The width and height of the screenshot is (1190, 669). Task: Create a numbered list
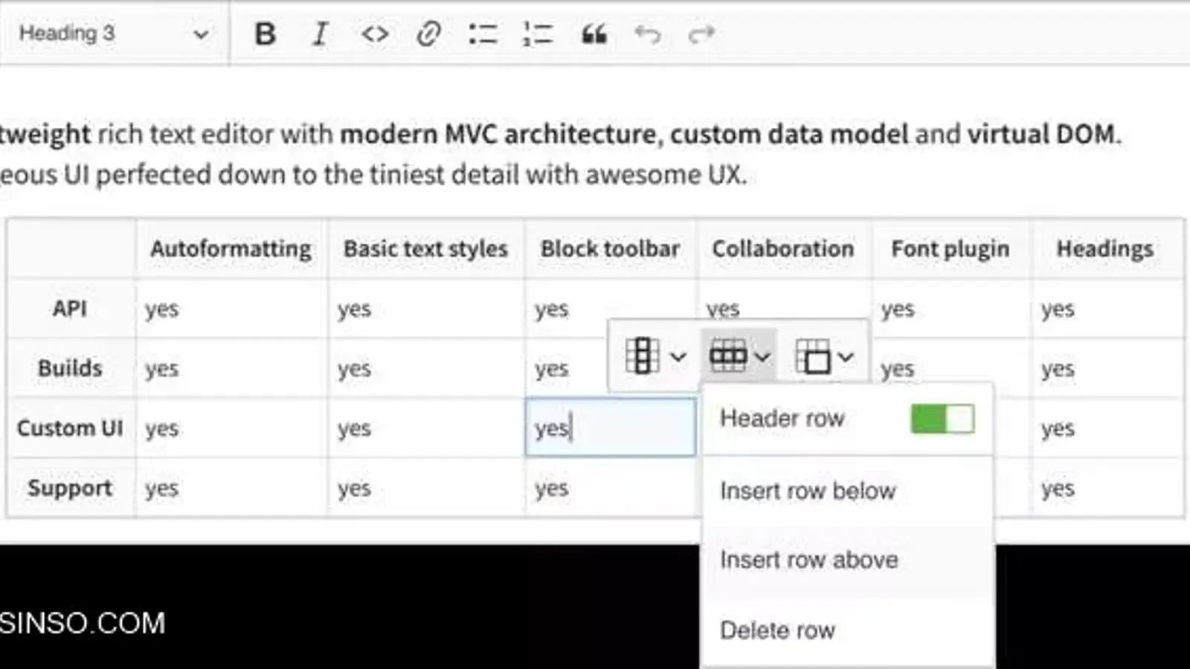(537, 33)
